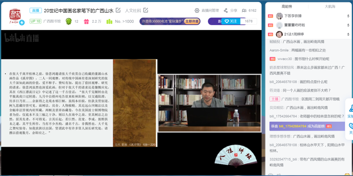353x176 pixels.
Task: Open the pink gift box icon
Action: 86,21
